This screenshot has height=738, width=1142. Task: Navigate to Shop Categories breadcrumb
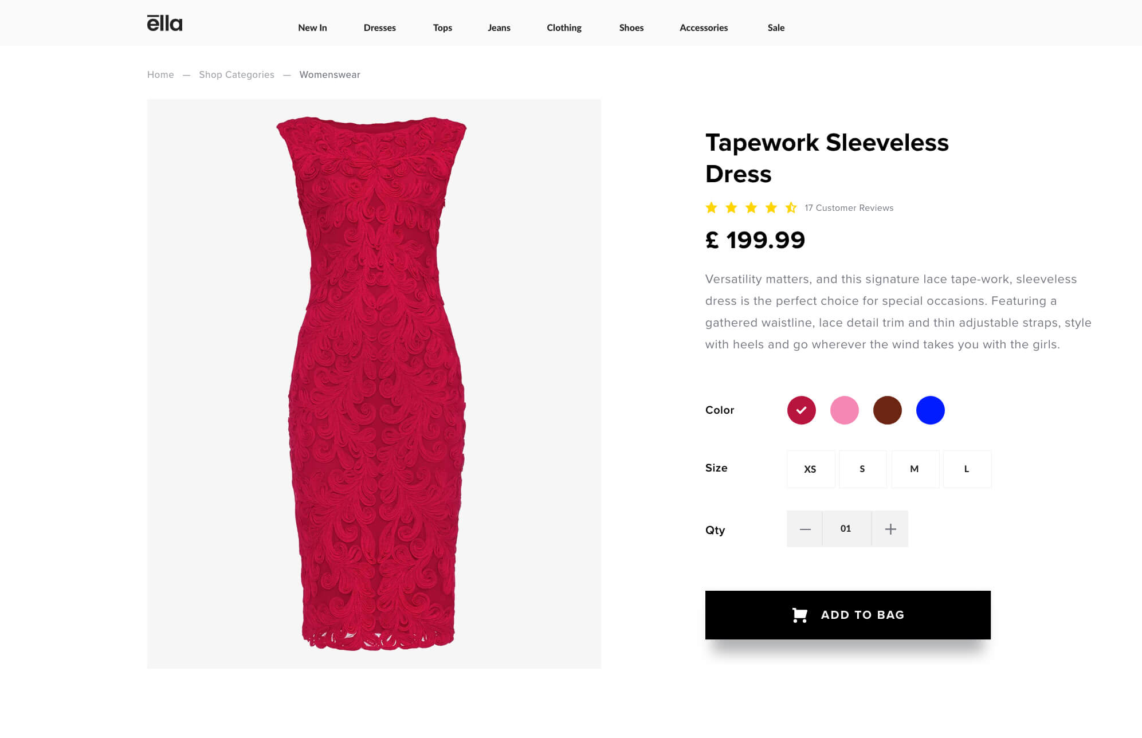237,74
